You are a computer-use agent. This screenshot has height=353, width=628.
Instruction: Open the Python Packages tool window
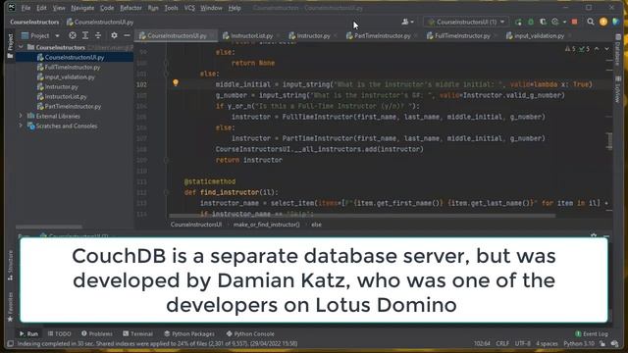tap(189, 333)
